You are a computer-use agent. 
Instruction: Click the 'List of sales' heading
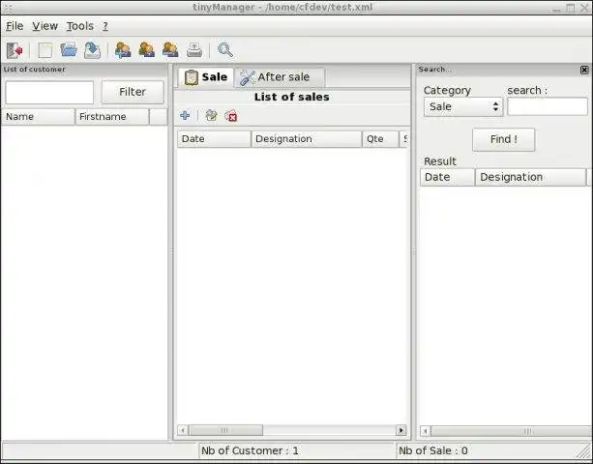coord(291,97)
